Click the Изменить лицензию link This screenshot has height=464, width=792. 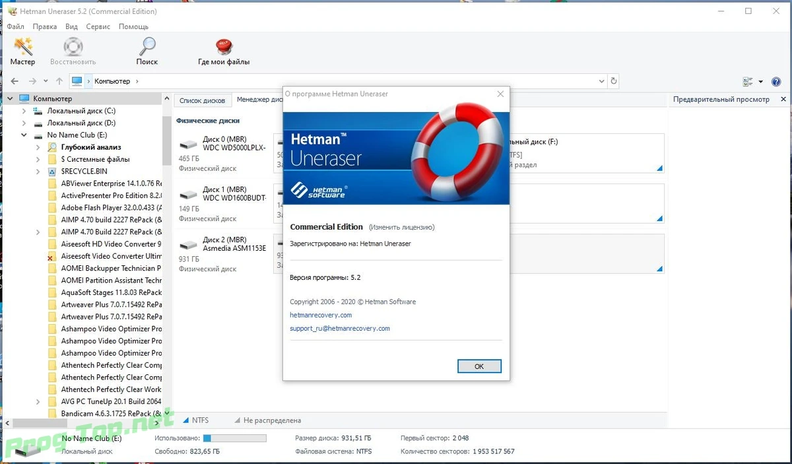401,227
